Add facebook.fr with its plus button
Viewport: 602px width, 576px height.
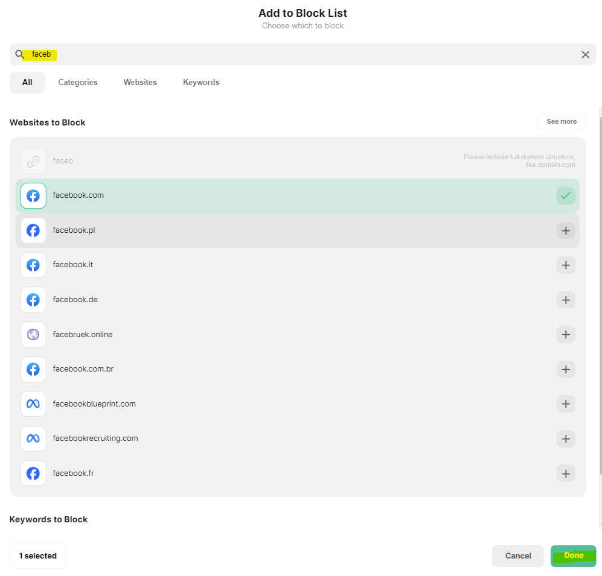(566, 473)
